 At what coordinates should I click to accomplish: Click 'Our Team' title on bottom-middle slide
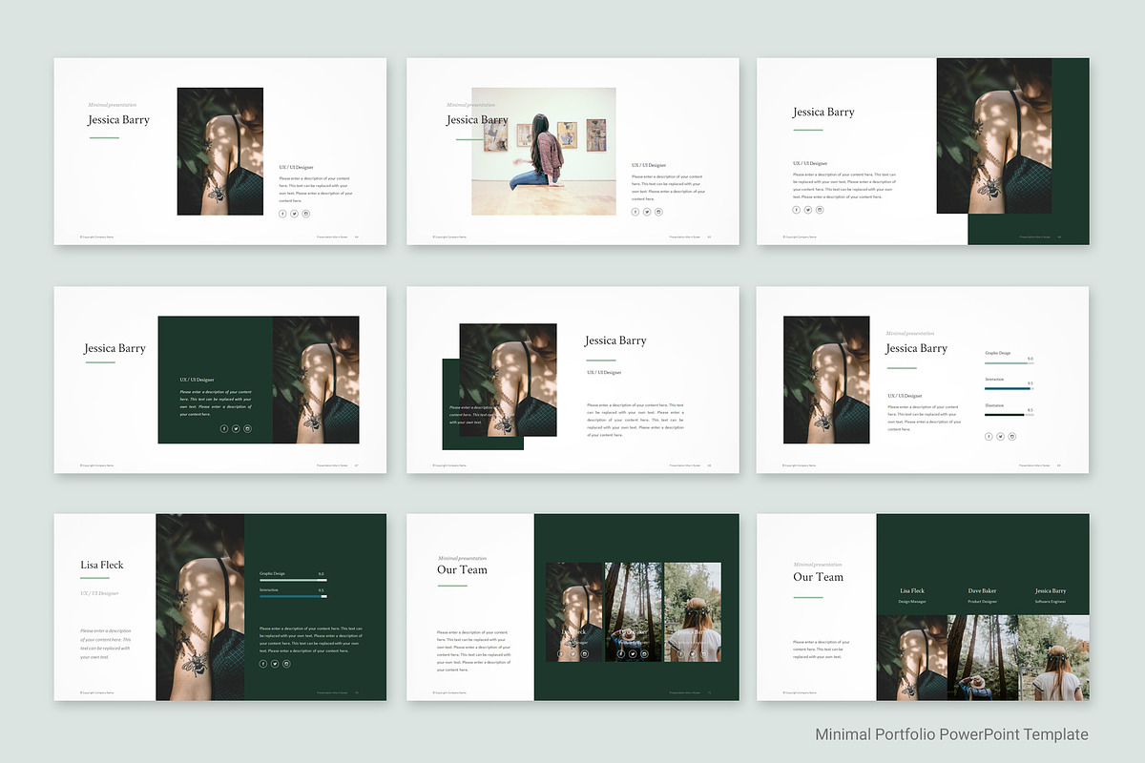pyautogui.click(x=462, y=570)
